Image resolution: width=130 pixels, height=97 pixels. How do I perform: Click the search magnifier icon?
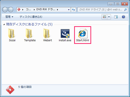point(125,10)
